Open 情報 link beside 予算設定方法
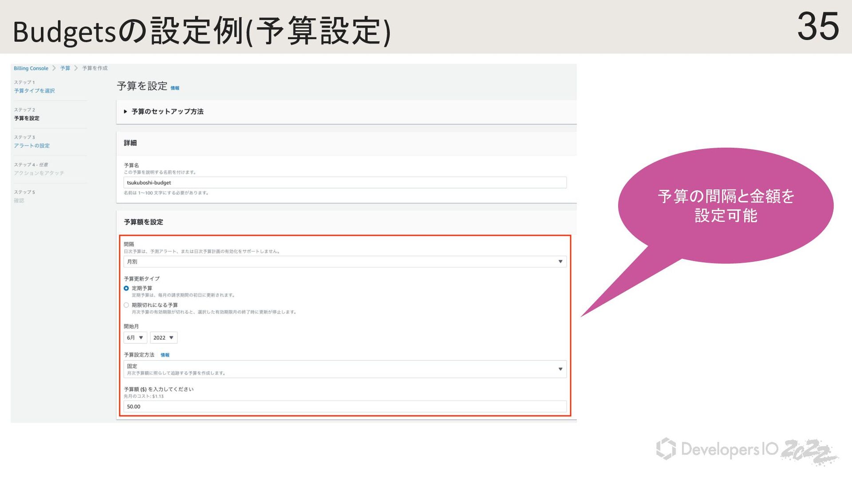The width and height of the screenshot is (852, 479). [x=165, y=355]
